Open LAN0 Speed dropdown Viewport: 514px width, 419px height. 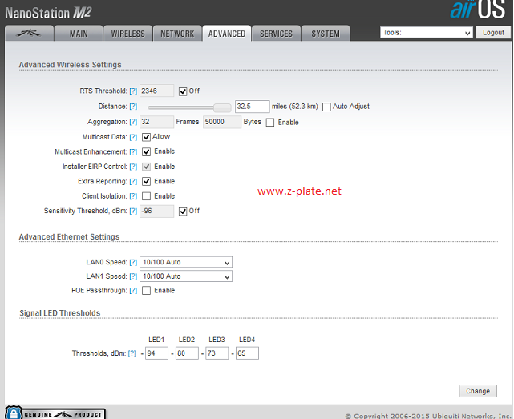(186, 262)
